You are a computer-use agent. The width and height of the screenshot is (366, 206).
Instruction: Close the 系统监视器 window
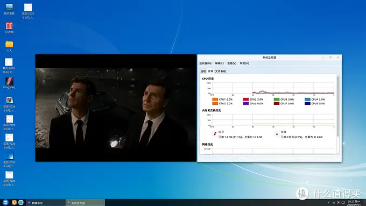click(x=338, y=57)
